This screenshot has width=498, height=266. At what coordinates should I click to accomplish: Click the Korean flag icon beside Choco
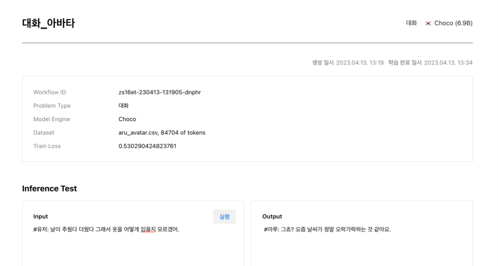428,23
